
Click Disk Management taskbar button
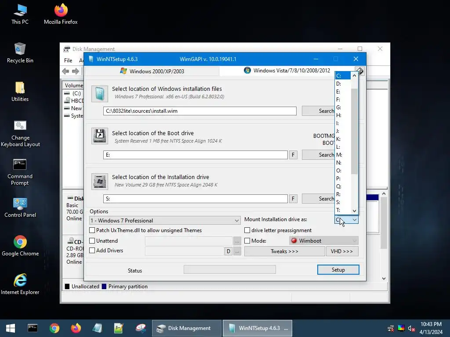(x=186, y=328)
